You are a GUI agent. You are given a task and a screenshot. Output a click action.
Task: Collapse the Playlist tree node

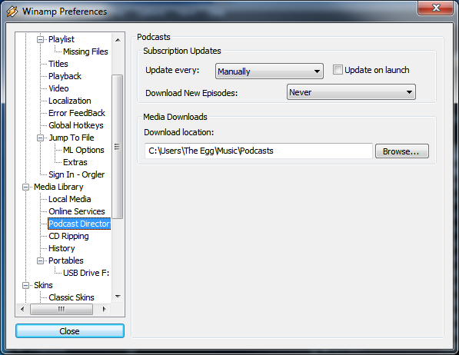pyautogui.click(x=41, y=39)
